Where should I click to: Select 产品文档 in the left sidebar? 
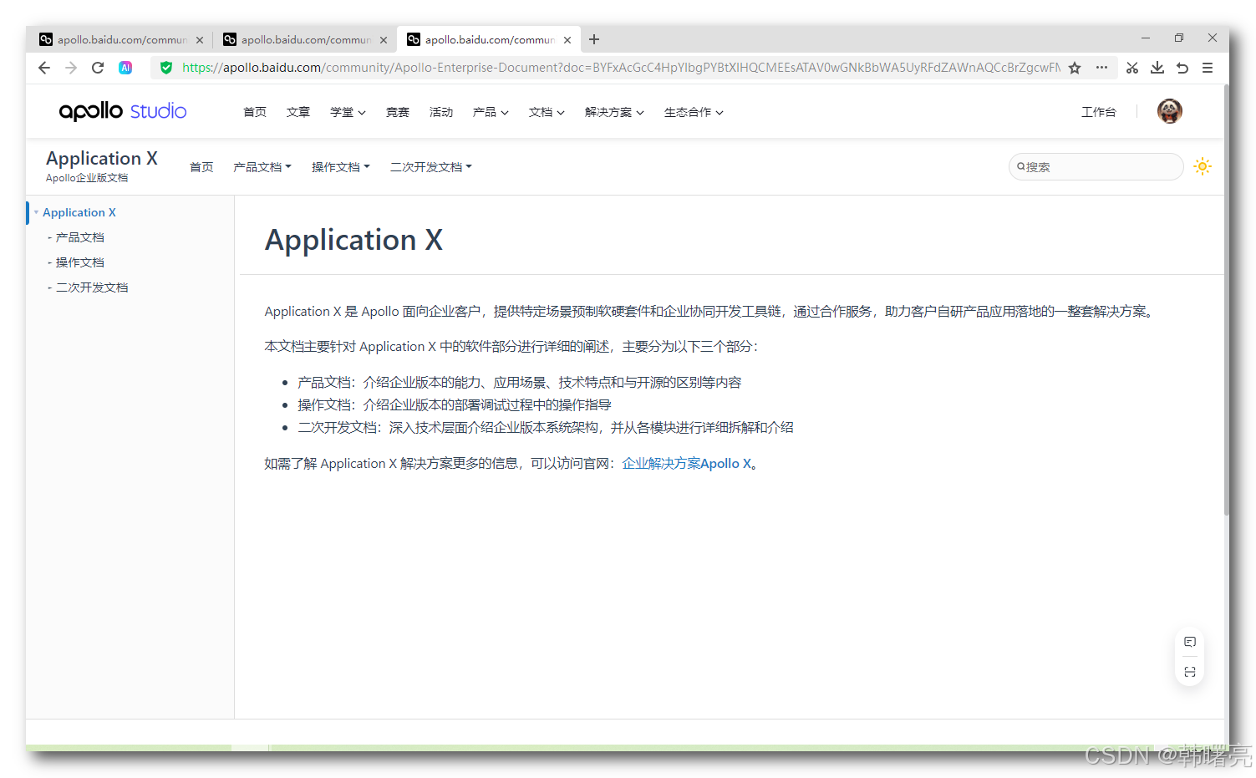tap(80, 237)
